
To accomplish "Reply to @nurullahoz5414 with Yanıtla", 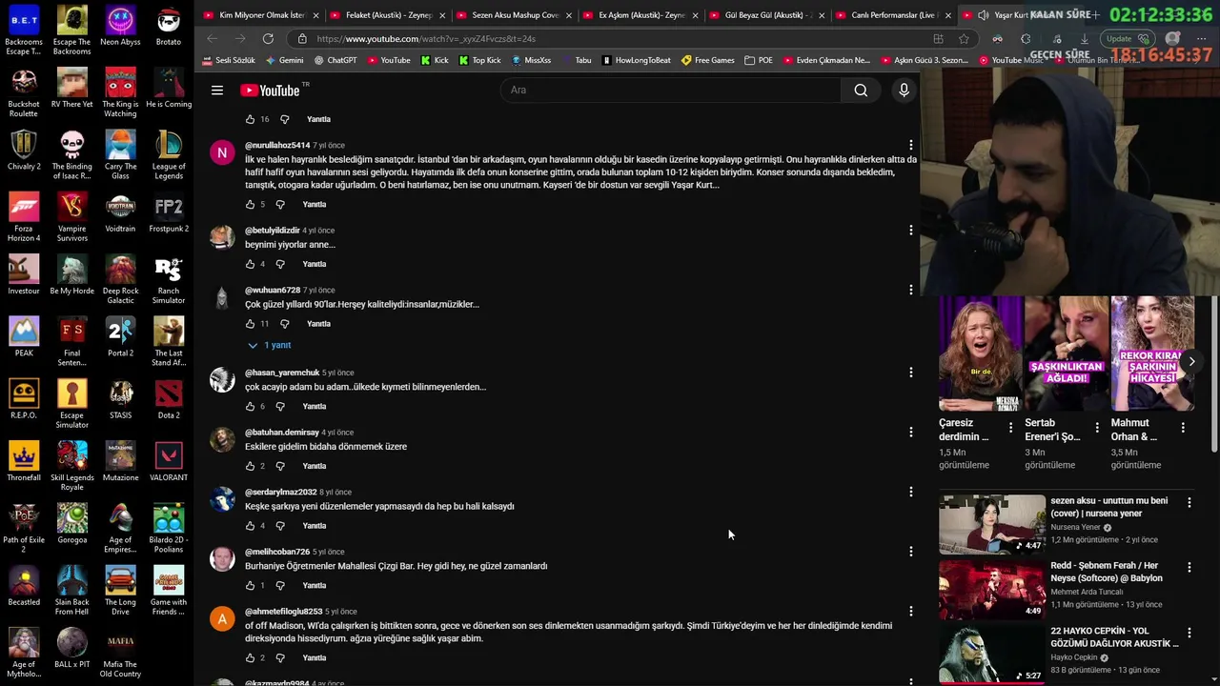I will pos(315,204).
